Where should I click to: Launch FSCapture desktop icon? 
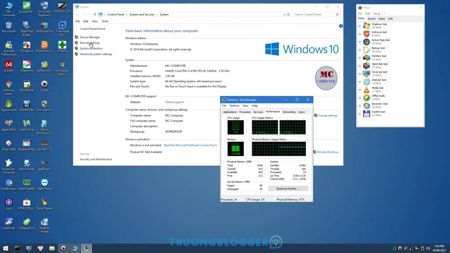click(27, 47)
